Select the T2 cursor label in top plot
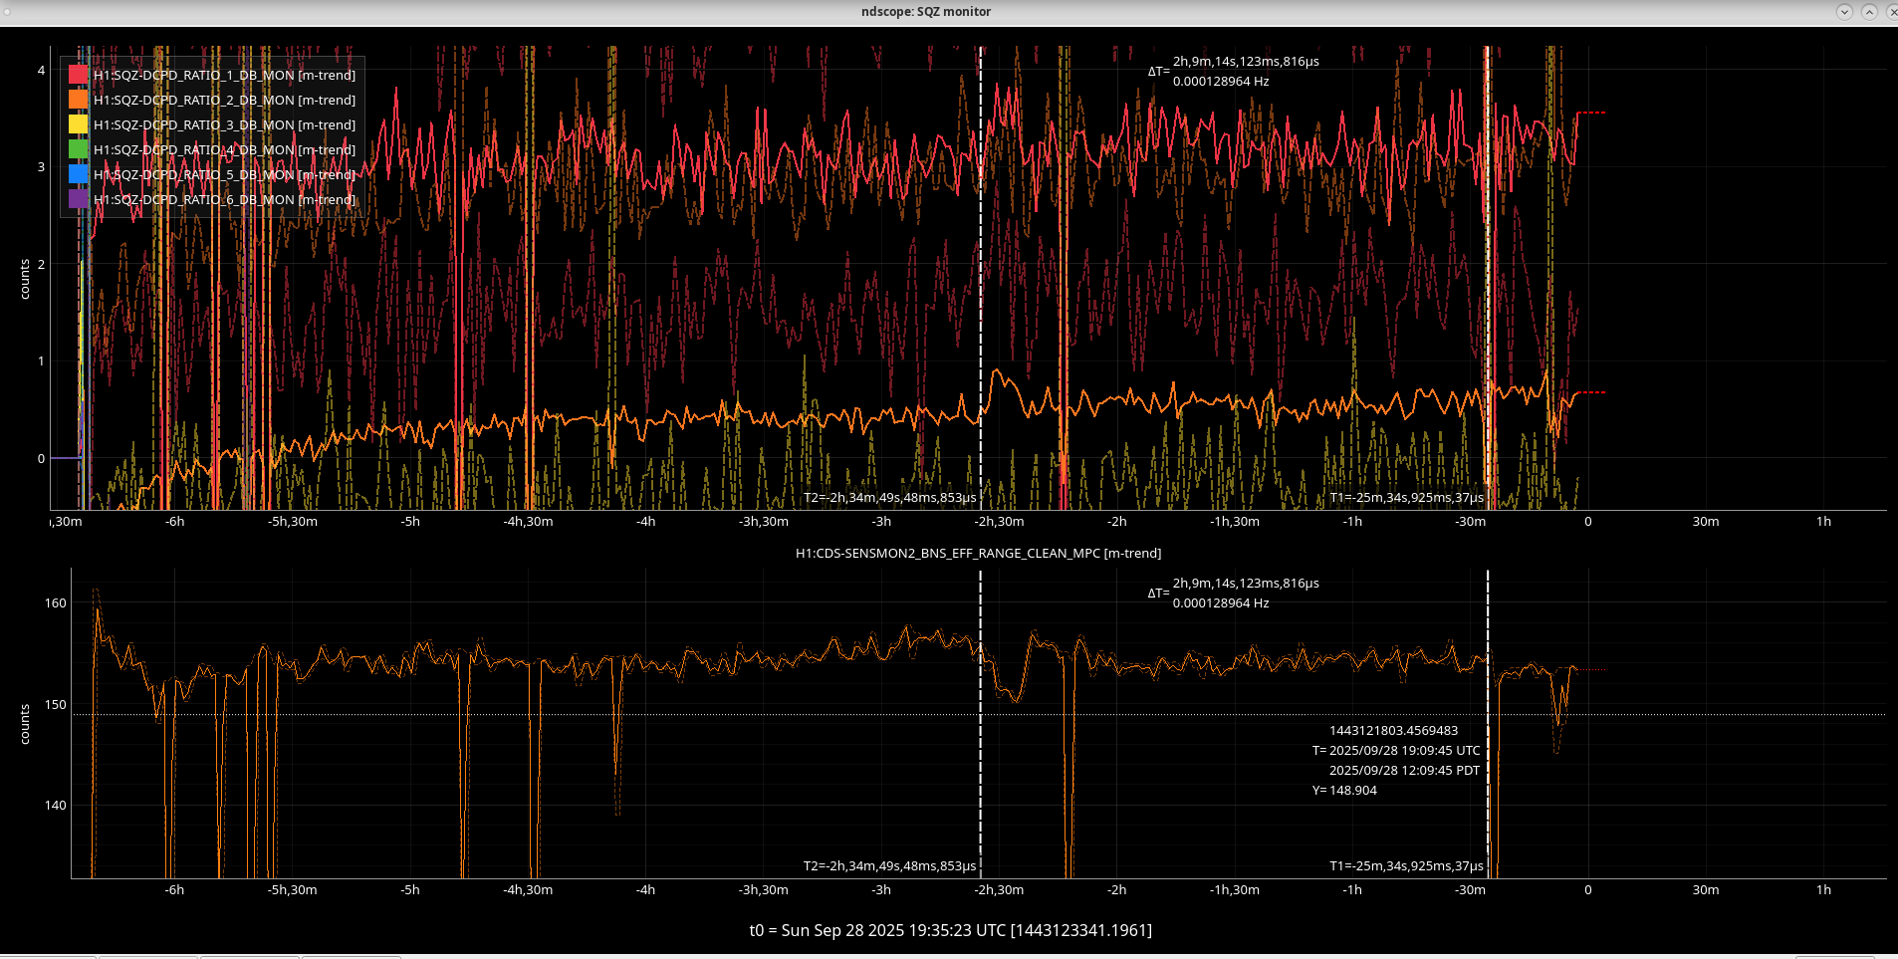The height and width of the screenshot is (959, 1898). point(889,497)
